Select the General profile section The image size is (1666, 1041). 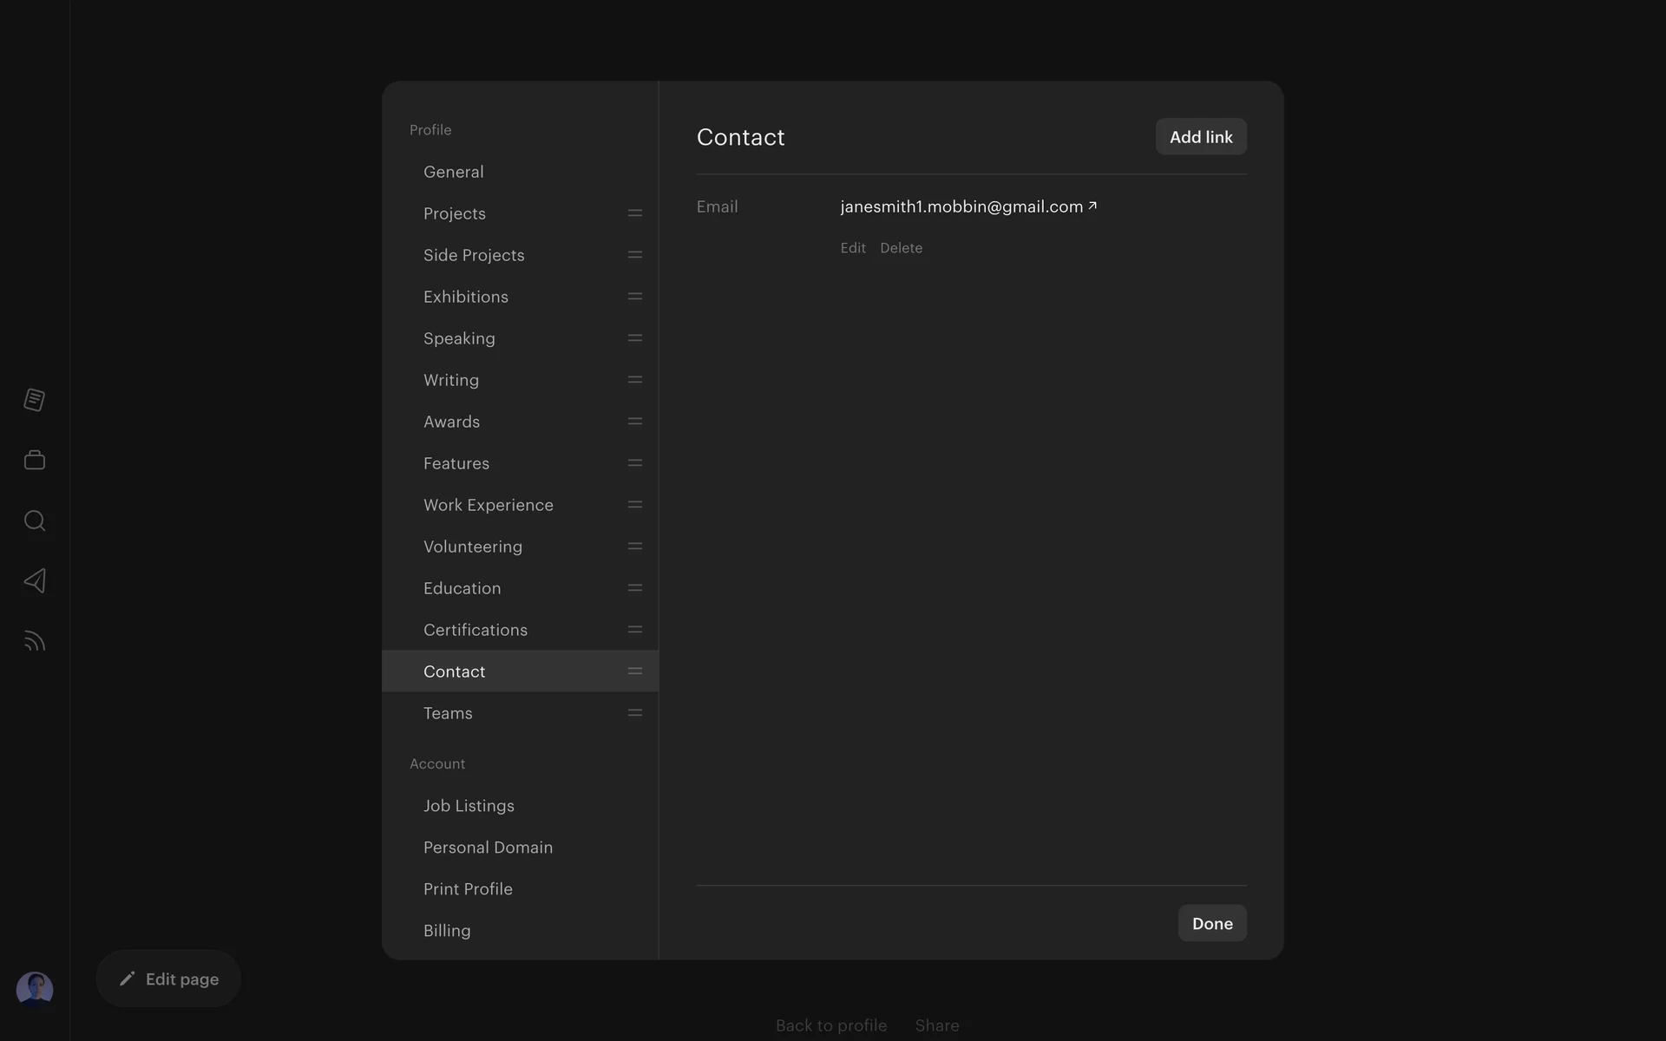coord(454,172)
